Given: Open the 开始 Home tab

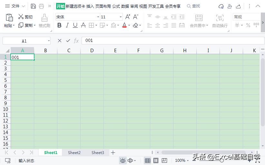Looking at the screenshot, I should pyautogui.click(x=61, y=6).
